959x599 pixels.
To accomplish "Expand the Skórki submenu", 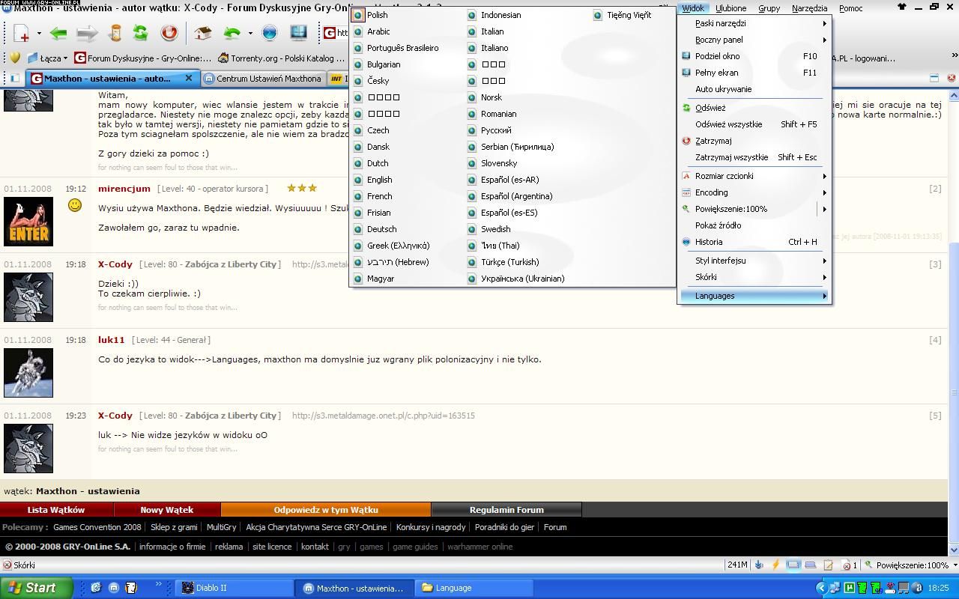I will 754,277.
